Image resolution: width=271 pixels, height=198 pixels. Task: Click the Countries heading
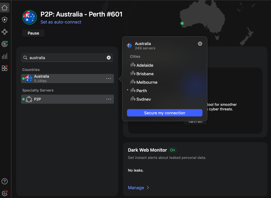coord(31,70)
